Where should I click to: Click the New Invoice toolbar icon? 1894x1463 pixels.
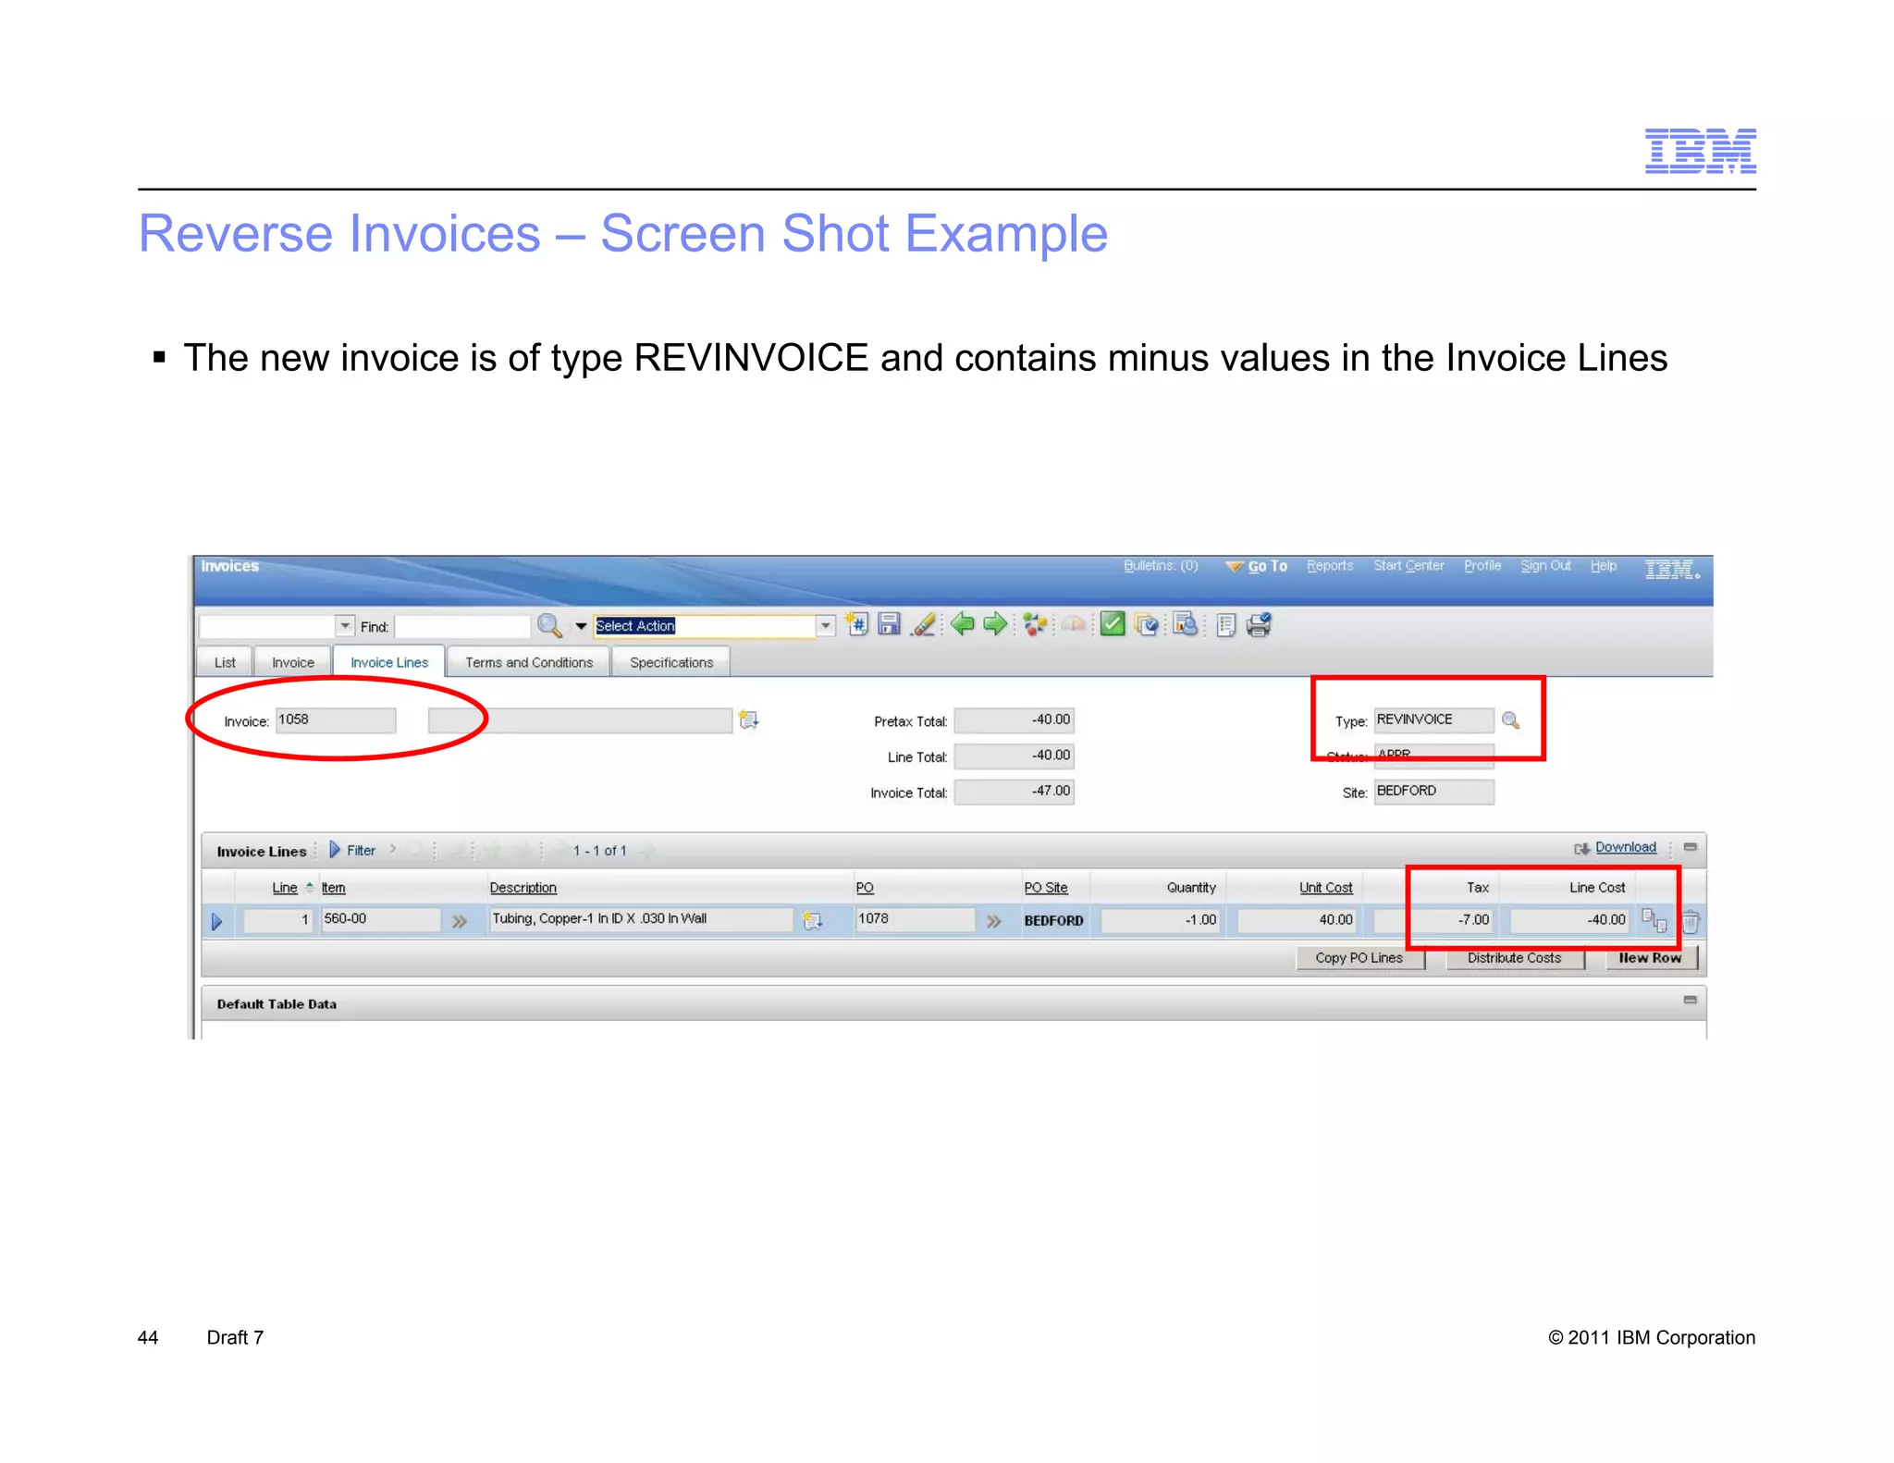pyautogui.click(x=857, y=624)
